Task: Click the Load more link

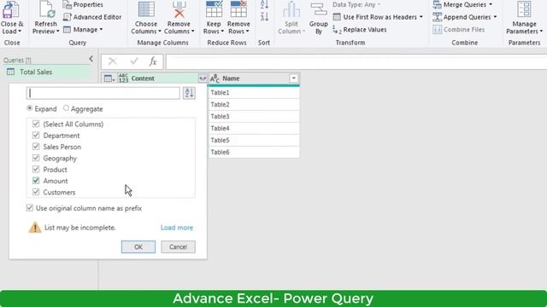Action: point(177,228)
